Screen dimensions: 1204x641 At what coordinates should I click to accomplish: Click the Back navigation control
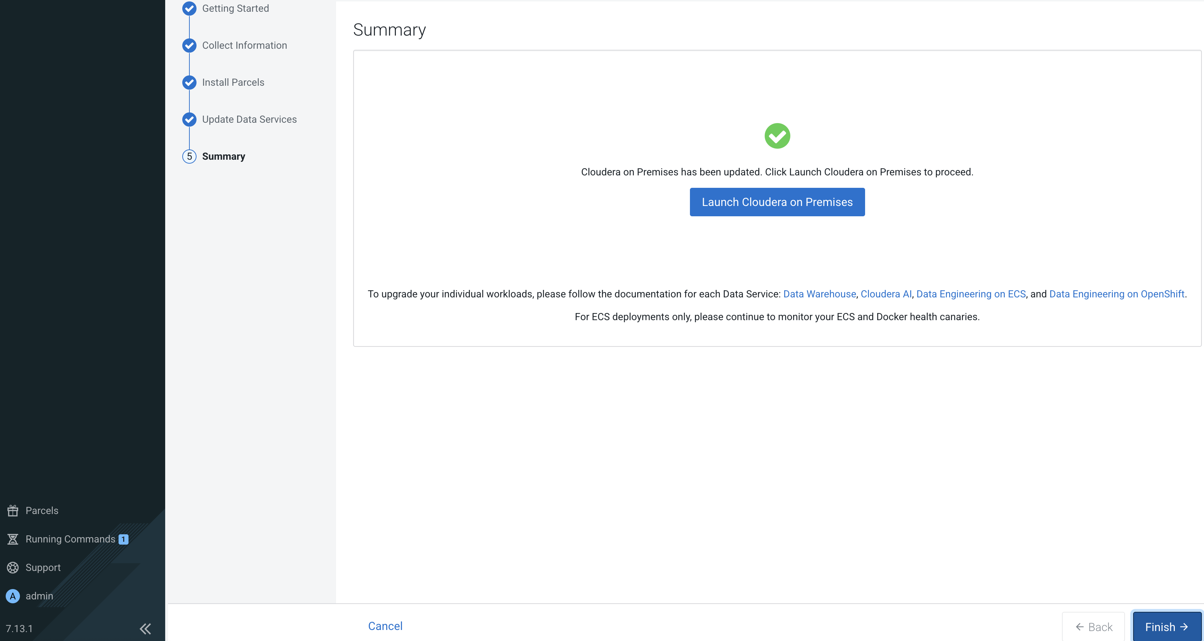point(1093,627)
